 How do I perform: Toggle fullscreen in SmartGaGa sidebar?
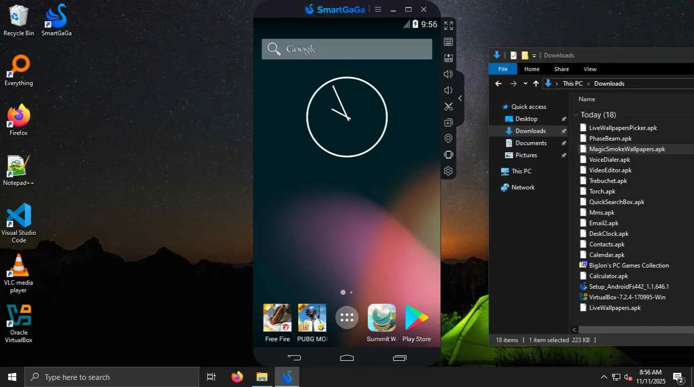(x=448, y=26)
